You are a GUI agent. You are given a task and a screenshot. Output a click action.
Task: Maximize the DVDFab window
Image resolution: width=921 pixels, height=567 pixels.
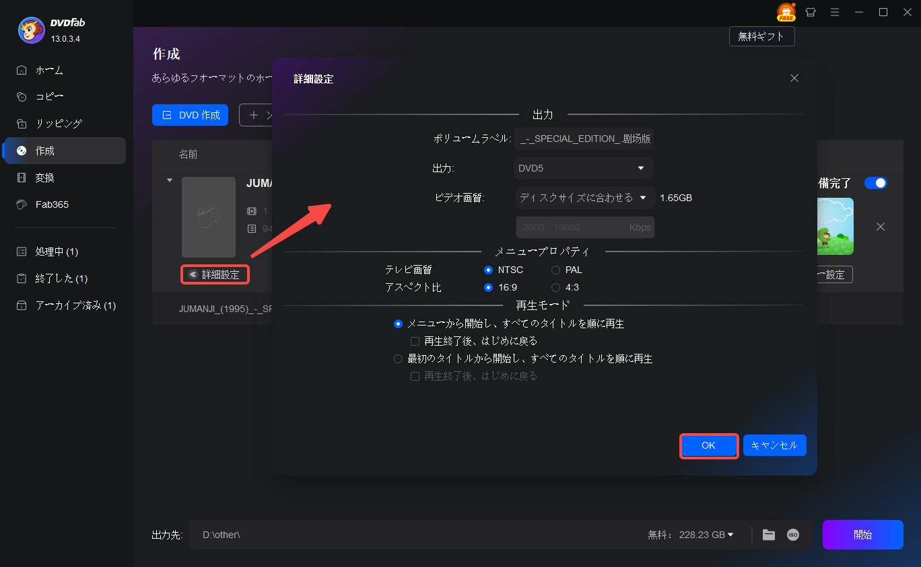(883, 13)
